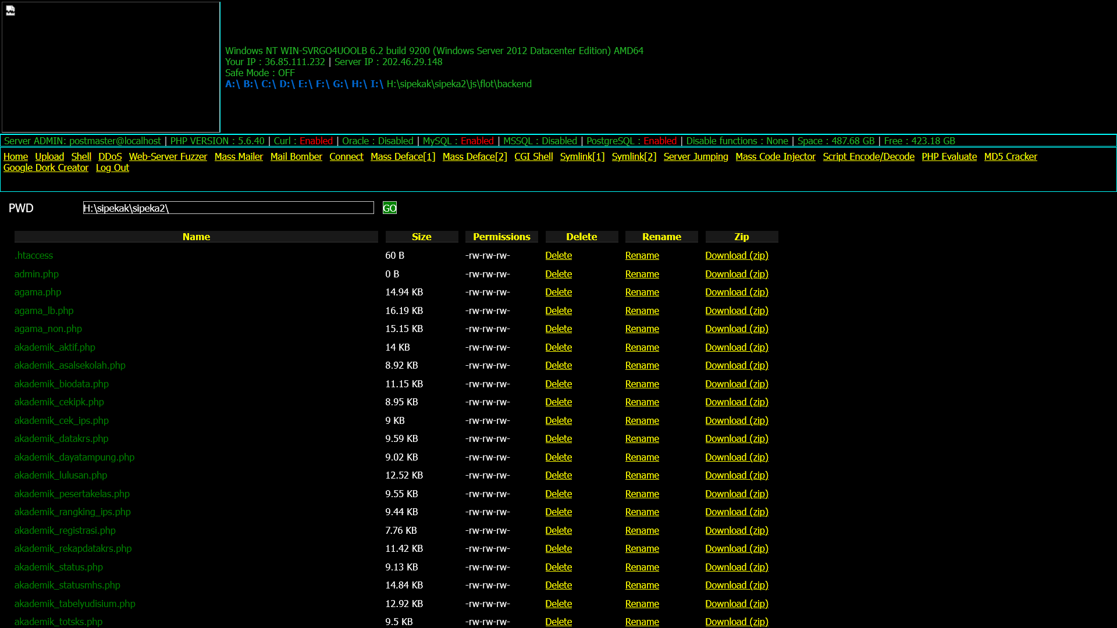This screenshot has width=1117, height=628.
Task: Open the admin.php file
Action: (37, 274)
